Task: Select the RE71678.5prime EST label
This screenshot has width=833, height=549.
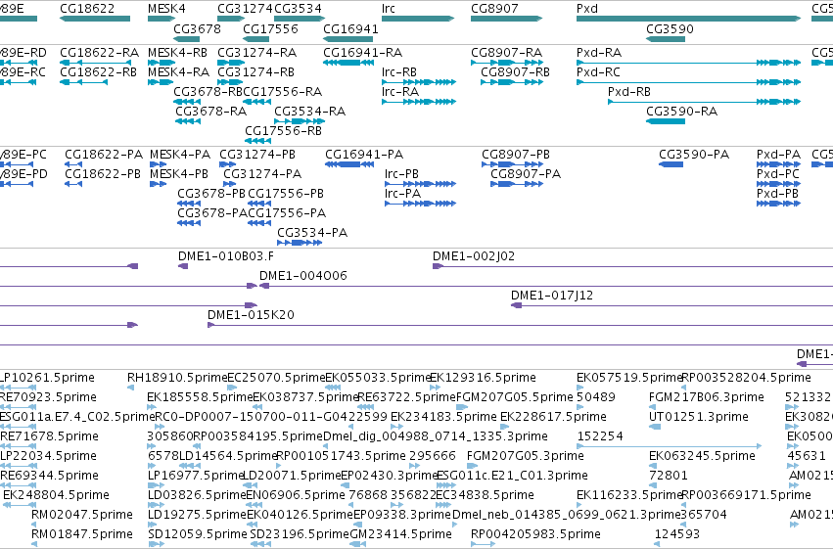Action: click(49, 436)
